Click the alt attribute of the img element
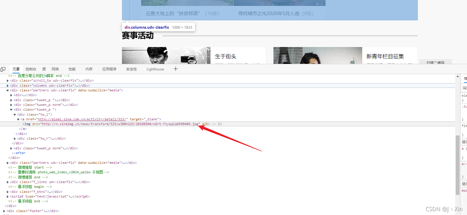 (x=205, y=124)
